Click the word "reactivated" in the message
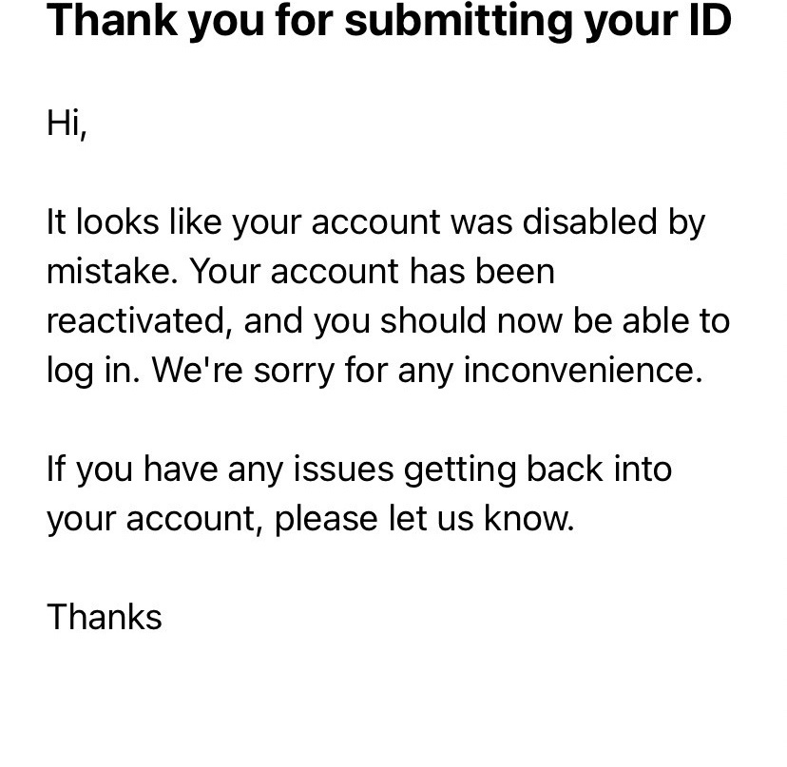787x767 pixels. (x=136, y=320)
